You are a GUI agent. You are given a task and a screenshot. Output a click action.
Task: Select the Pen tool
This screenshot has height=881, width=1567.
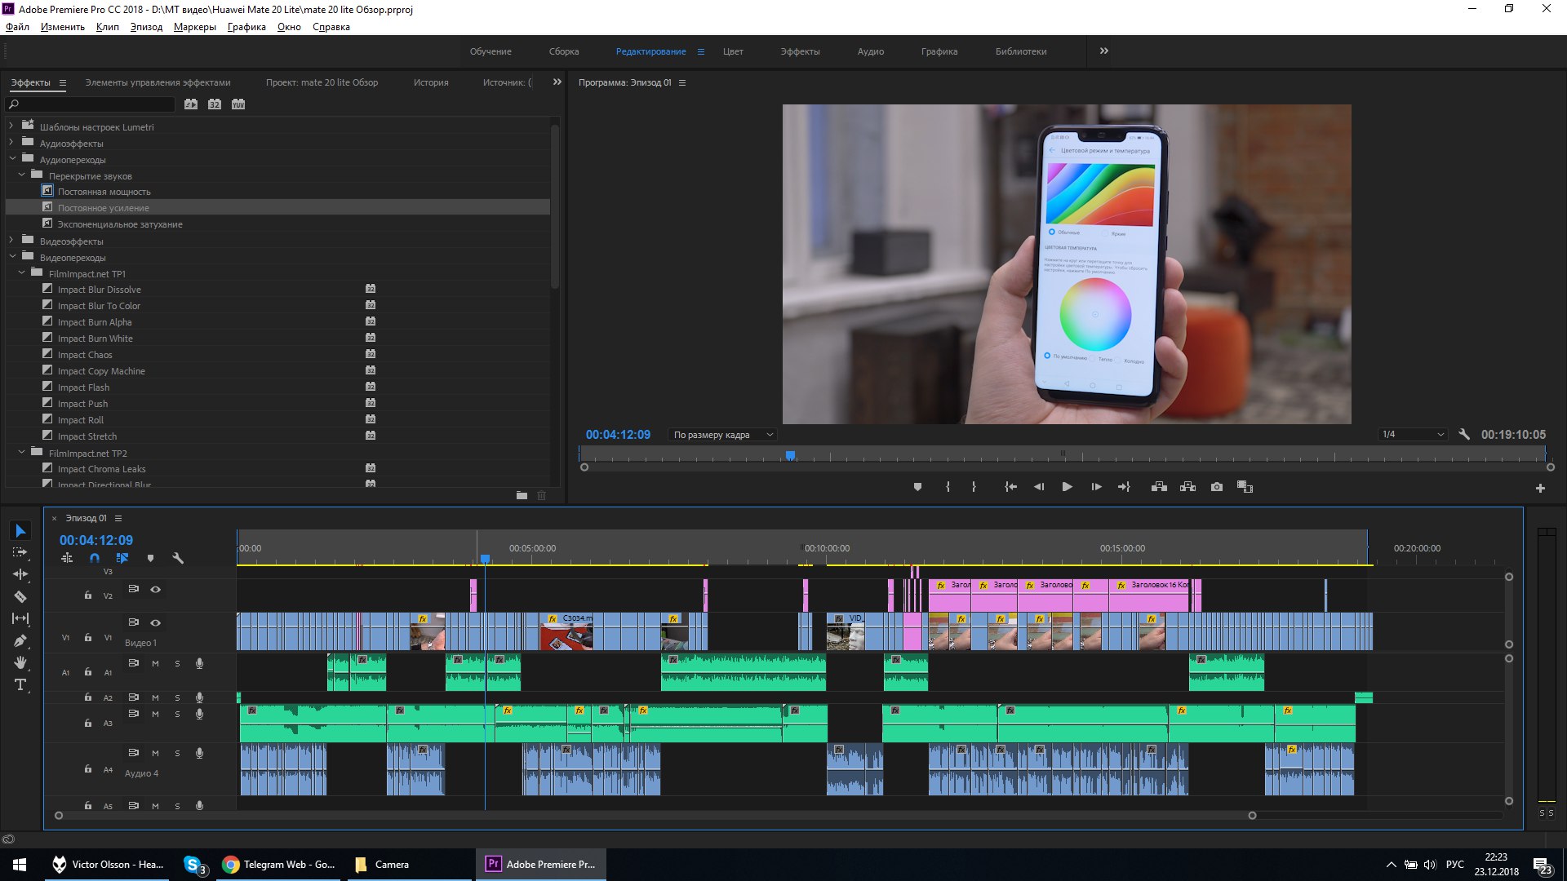point(20,640)
